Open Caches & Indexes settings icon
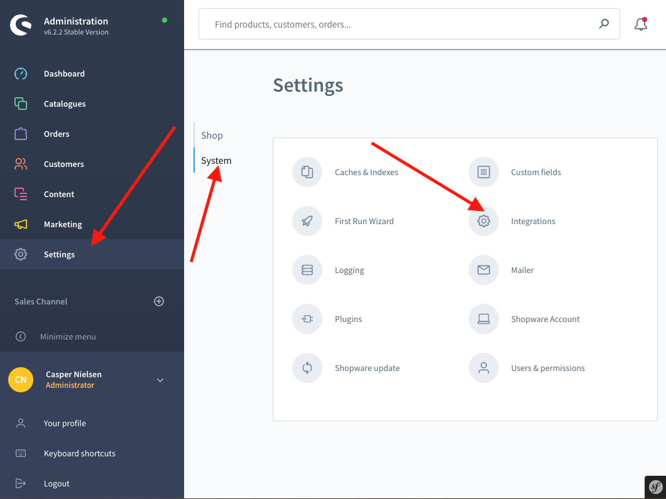The width and height of the screenshot is (666, 499). click(x=307, y=172)
